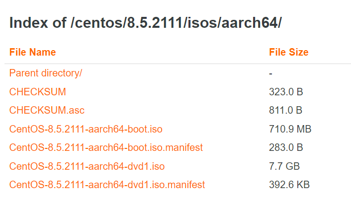Download CentOS-8.5.2111-aarch64-boot.iso image
Viewport: 351px width, 204px height.
[x=86, y=129]
